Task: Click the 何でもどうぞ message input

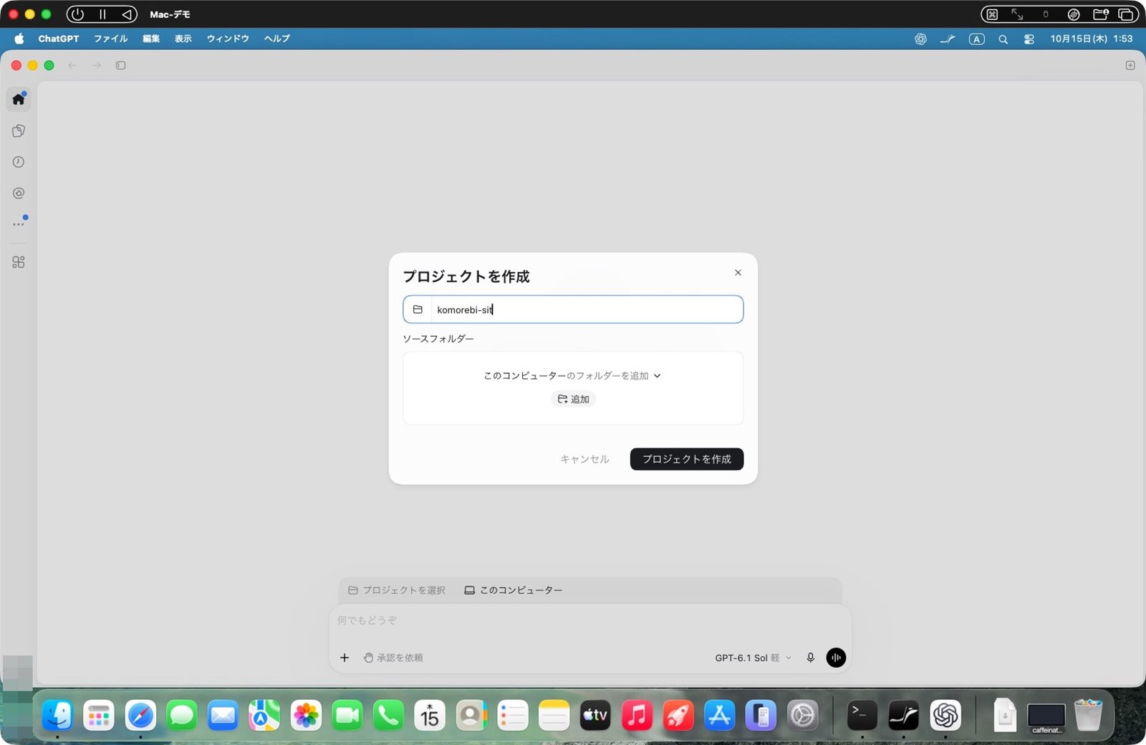Action: 590,620
